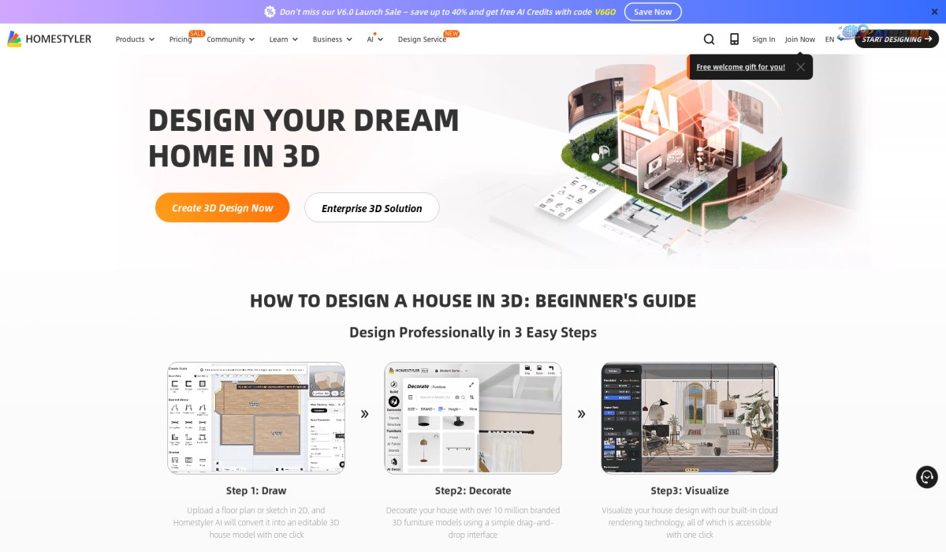Select the Step 1: Draw screenshot thumbnail

pyautogui.click(x=255, y=418)
